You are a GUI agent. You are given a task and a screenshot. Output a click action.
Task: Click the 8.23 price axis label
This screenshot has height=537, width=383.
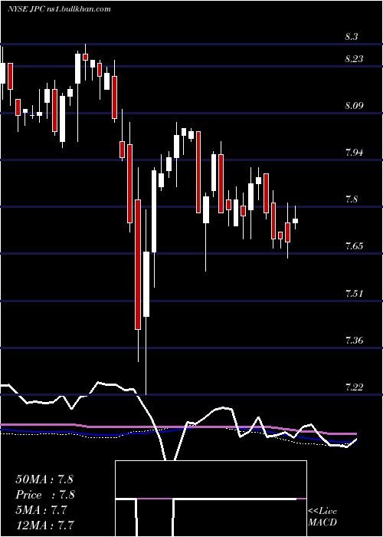click(354, 59)
